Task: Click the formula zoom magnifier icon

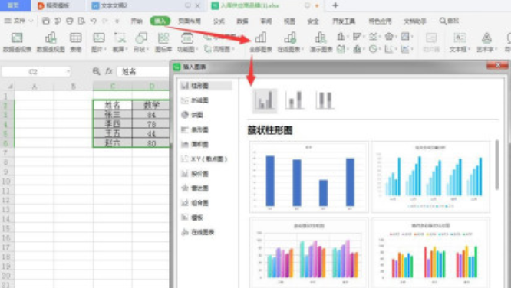Action: tap(96, 71)
